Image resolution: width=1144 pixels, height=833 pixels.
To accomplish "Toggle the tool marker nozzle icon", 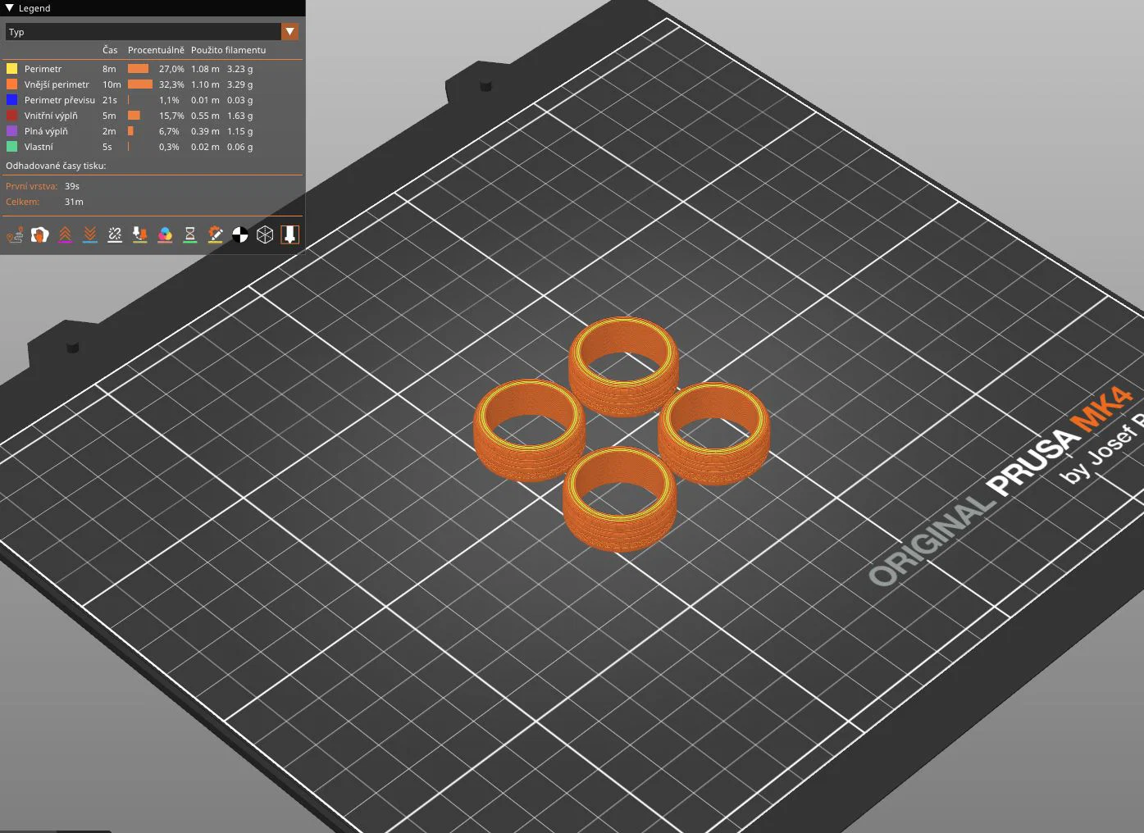I will 289,235.
